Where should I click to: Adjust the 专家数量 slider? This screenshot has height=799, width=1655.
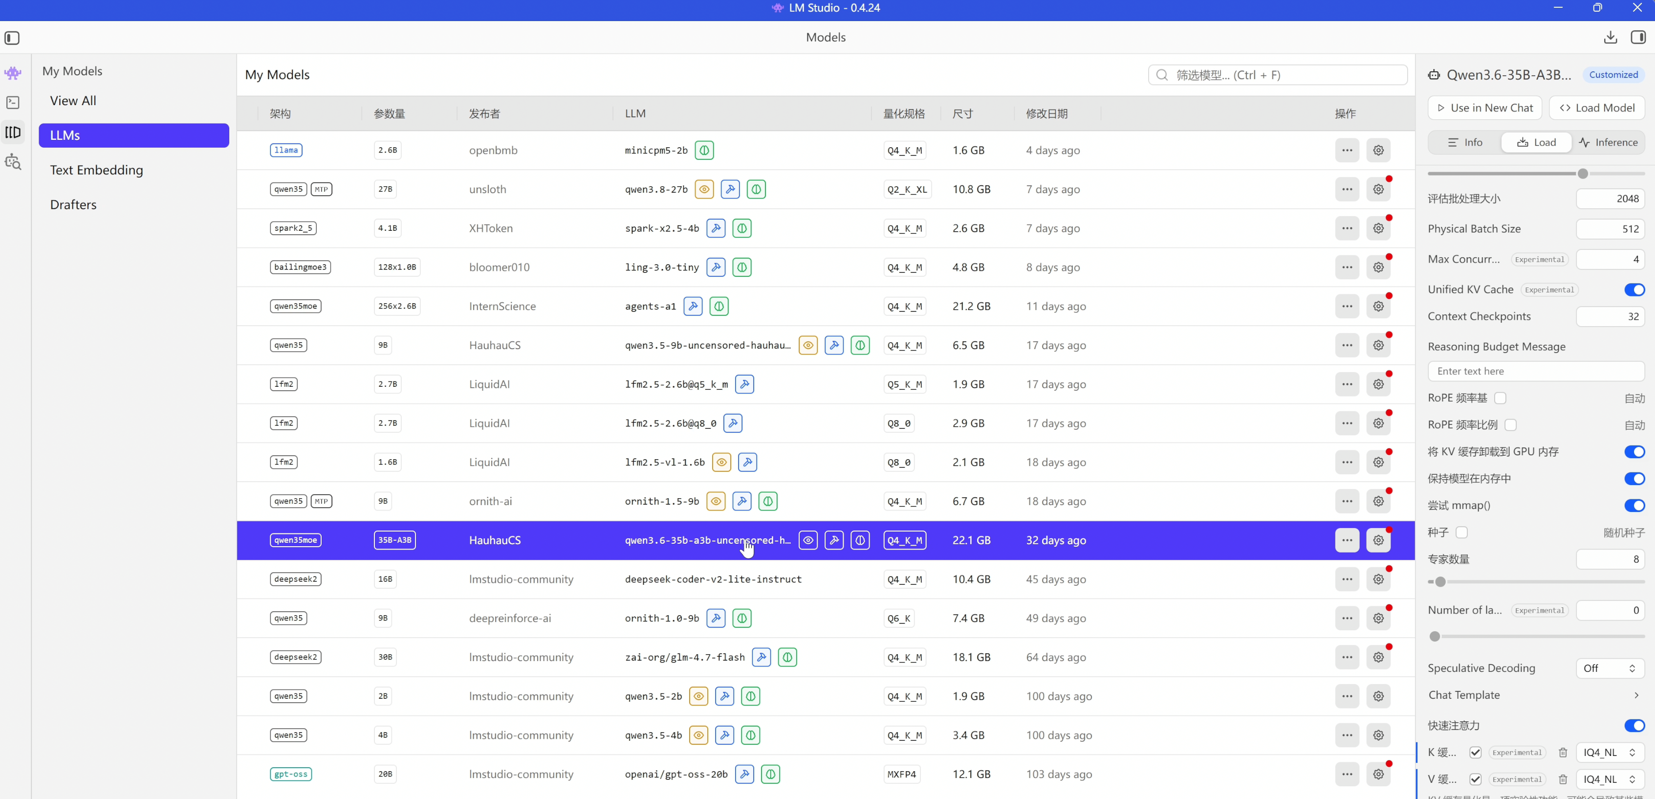(x=1440, y=582)
